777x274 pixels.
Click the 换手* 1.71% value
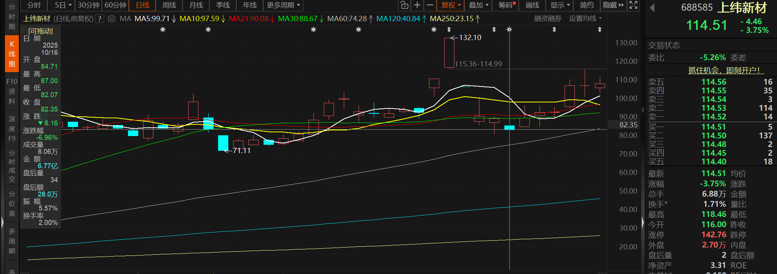coord(715,204)
